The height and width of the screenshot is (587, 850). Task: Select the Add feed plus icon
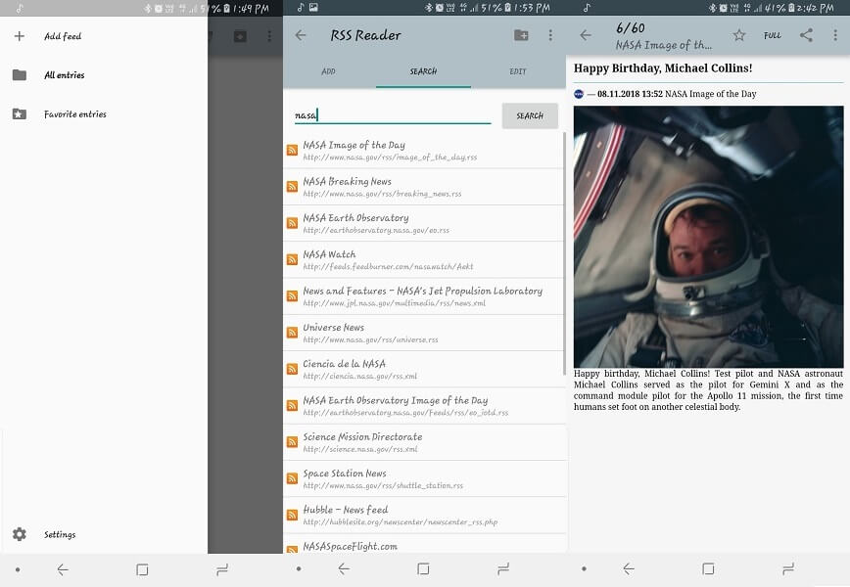click(19, 35)
